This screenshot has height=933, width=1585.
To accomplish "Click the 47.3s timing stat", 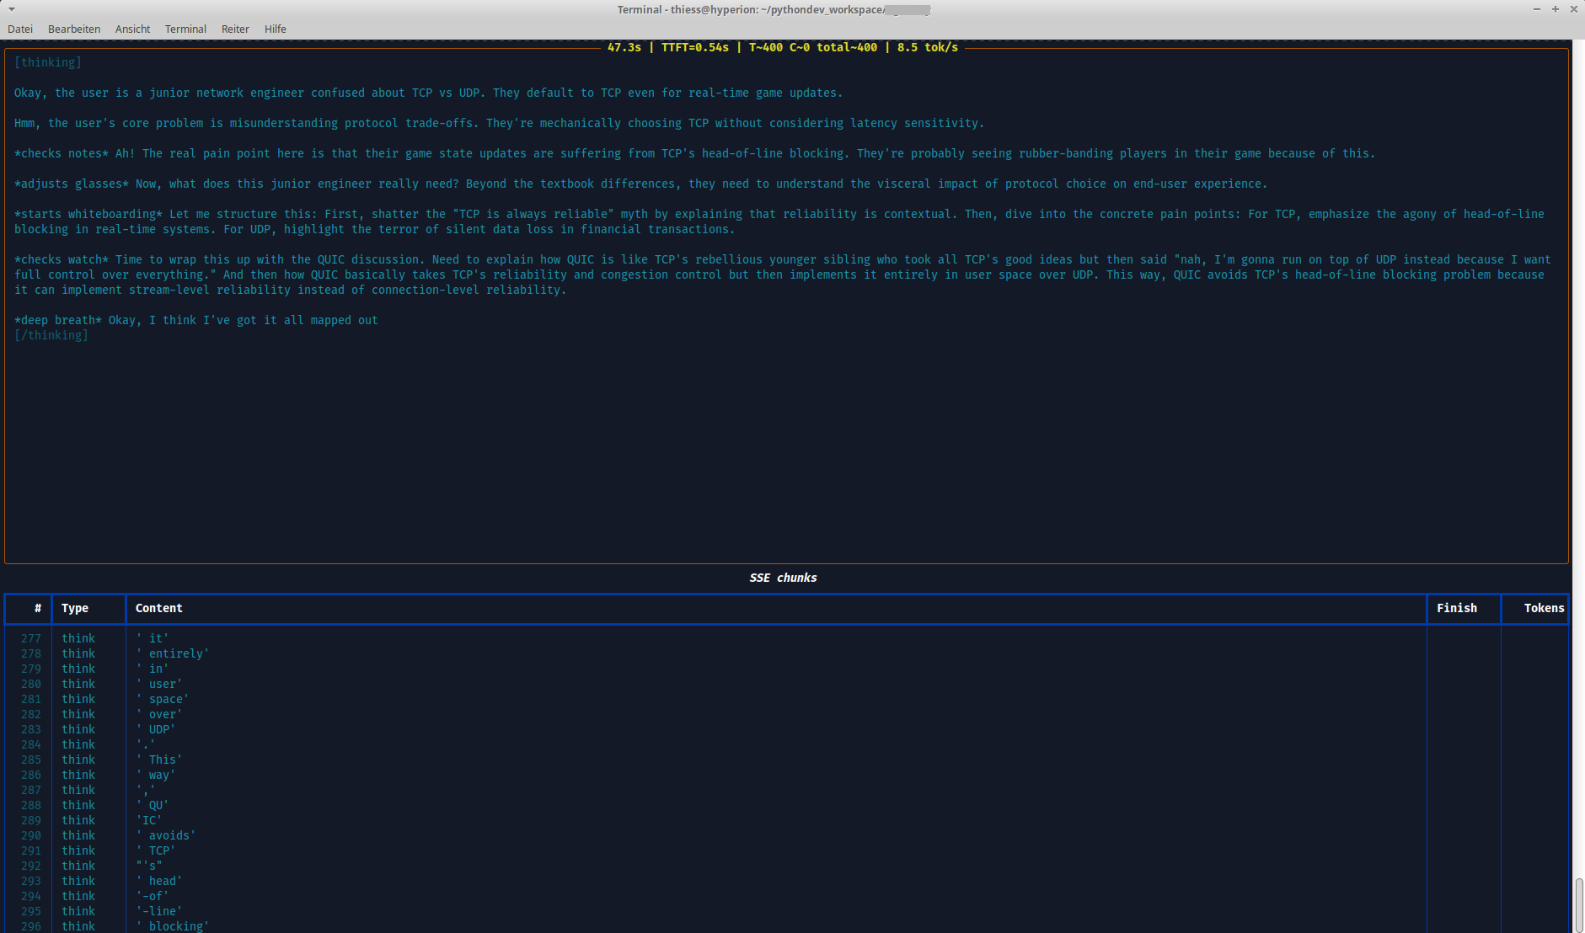I will click(x=625, y=47).
